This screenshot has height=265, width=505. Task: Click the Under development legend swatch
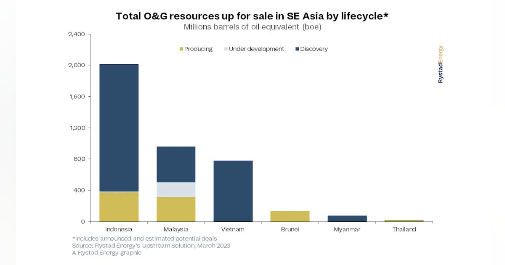click(226, 49)
